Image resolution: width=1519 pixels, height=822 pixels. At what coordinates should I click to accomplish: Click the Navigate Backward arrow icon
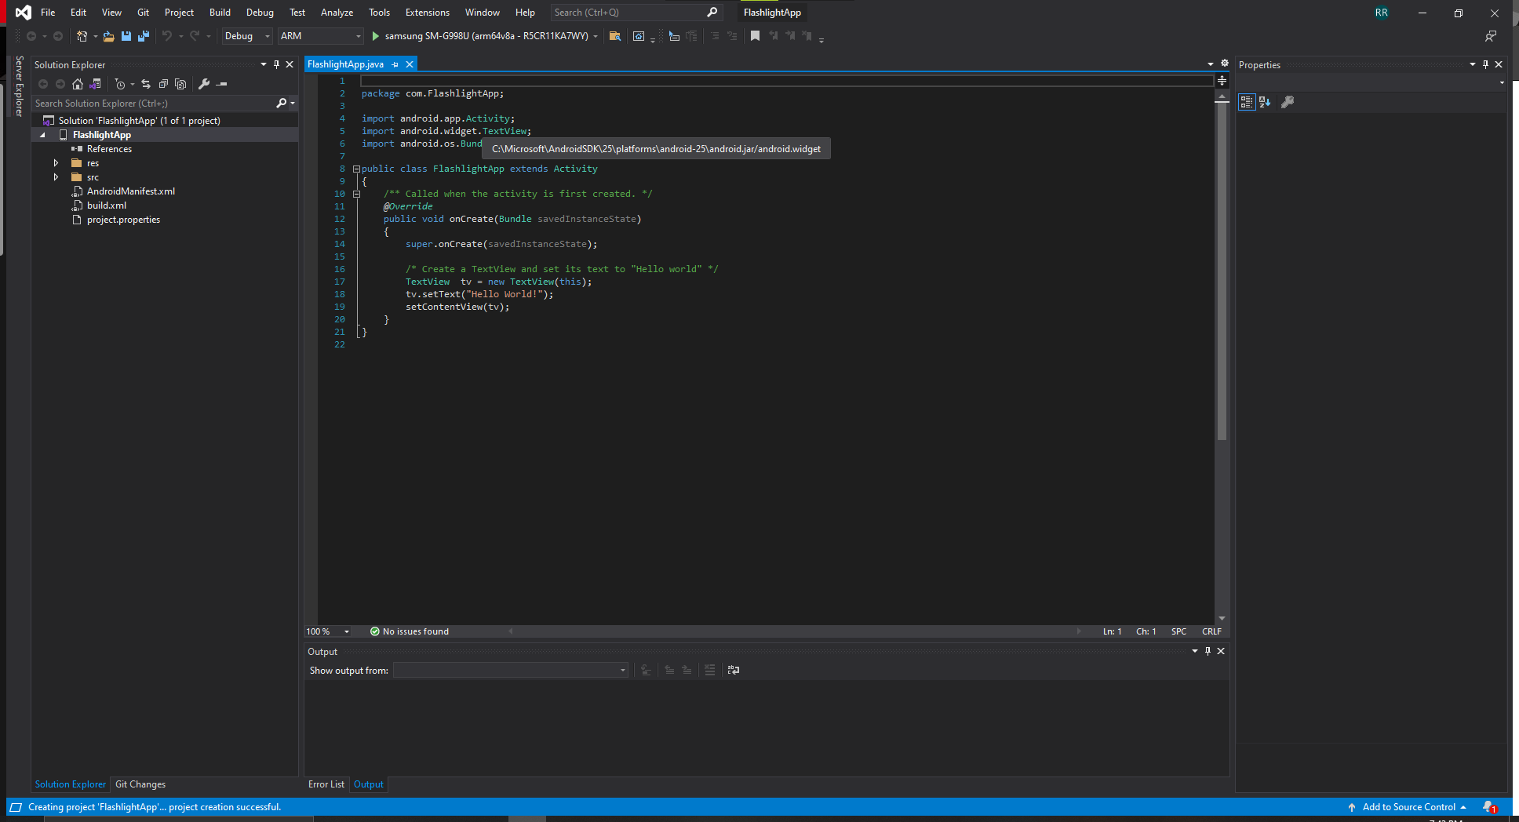(x=30, y=36)
